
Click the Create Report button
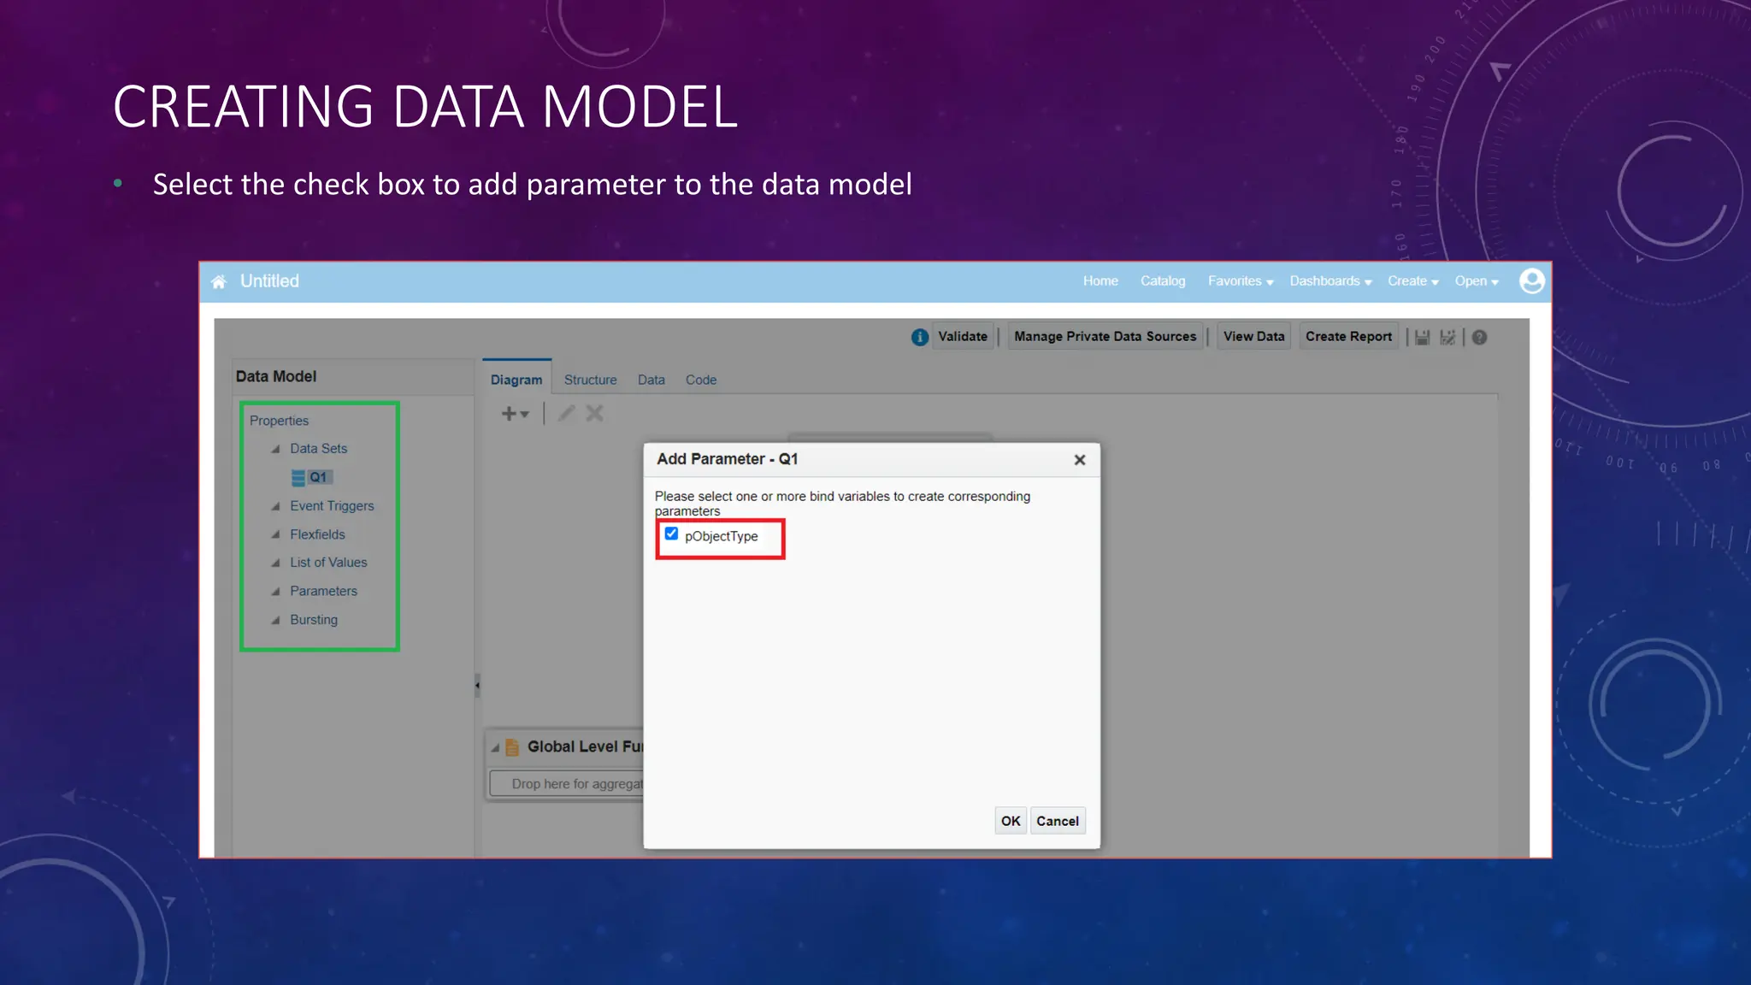coord(1348,337)
